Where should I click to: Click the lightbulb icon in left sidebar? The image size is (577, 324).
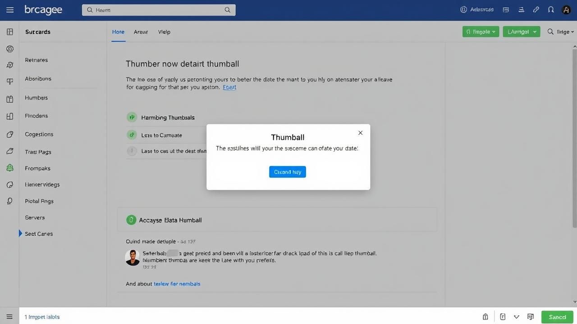tap(10, 201)
